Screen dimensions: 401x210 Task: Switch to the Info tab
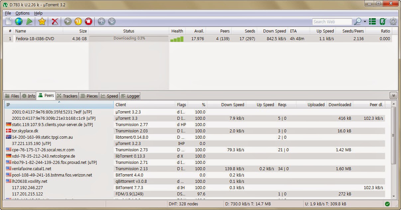click(29, 96)
